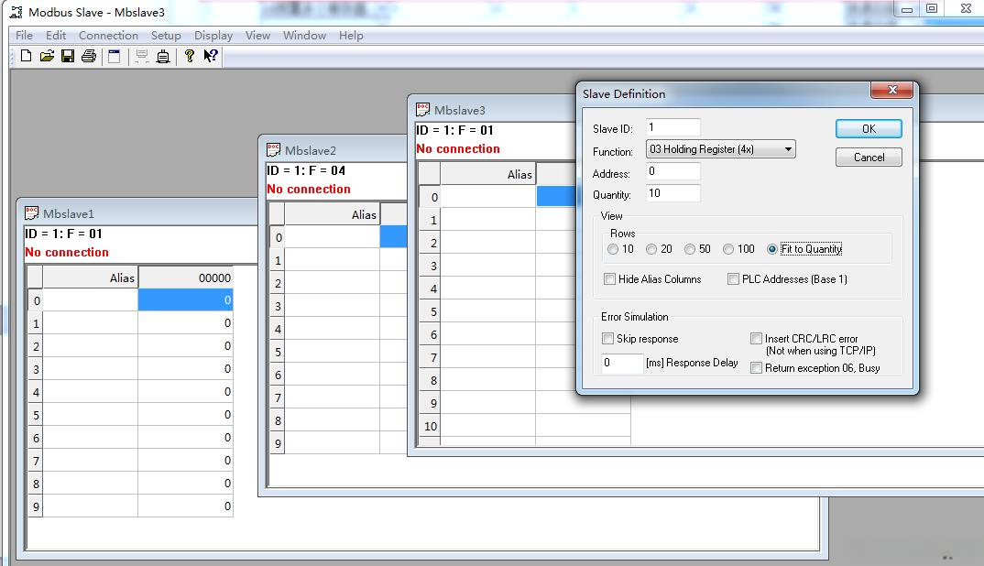Click the Modbus Slave app icon in title bar
Screen dimensions: 984x566
click(x=16, y=12)
